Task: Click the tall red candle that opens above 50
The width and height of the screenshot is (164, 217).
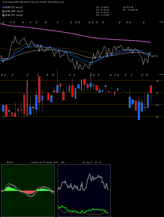Action: pyautogui.click(x=39, y=89)
